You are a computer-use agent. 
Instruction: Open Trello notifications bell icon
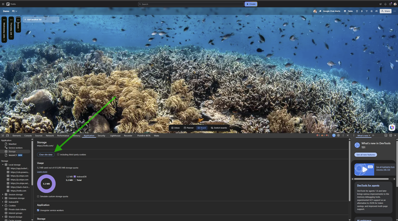pyautogui.click(x=385, y=4)
